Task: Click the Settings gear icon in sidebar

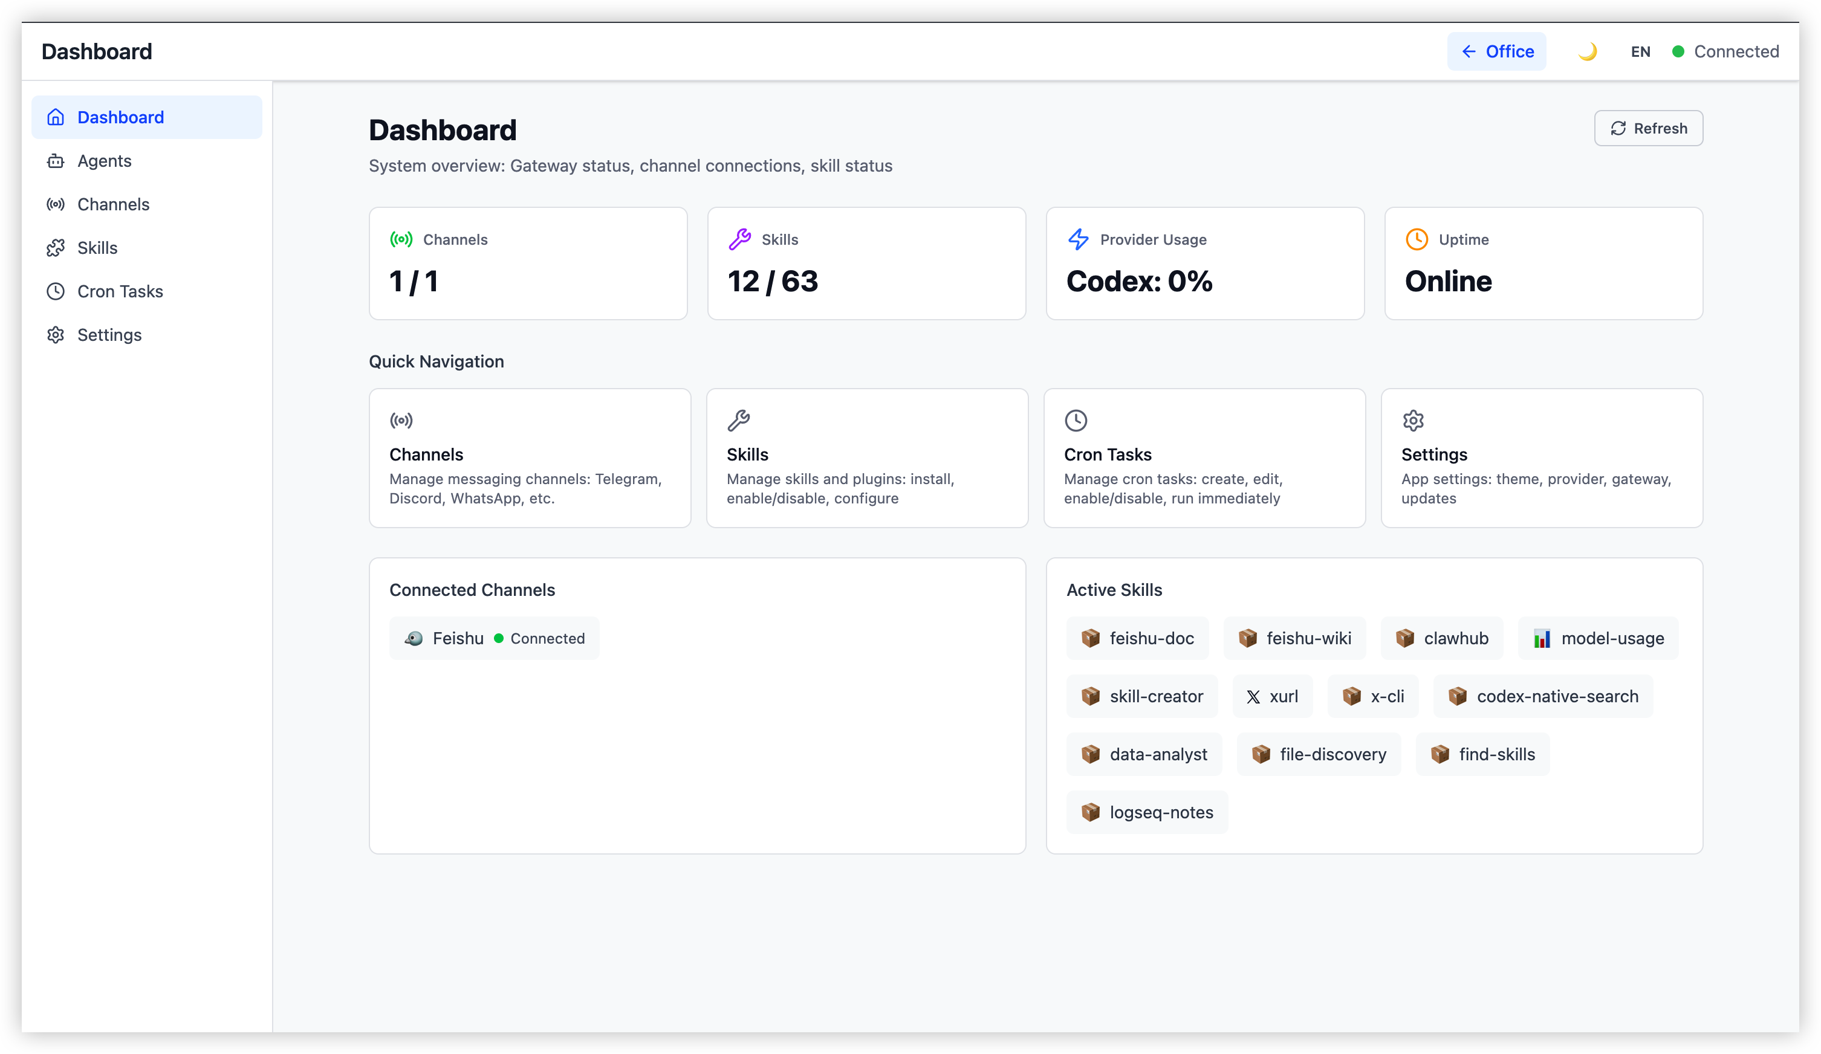Action: pos(56,334)
